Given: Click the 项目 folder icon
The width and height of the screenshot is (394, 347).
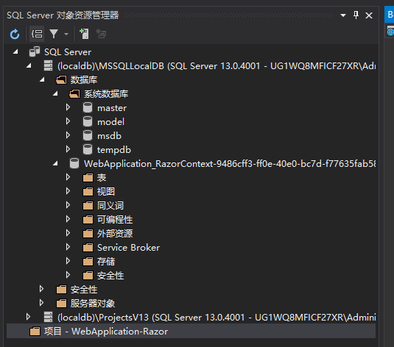Looking at the screenshot, I should click(35, 331).
